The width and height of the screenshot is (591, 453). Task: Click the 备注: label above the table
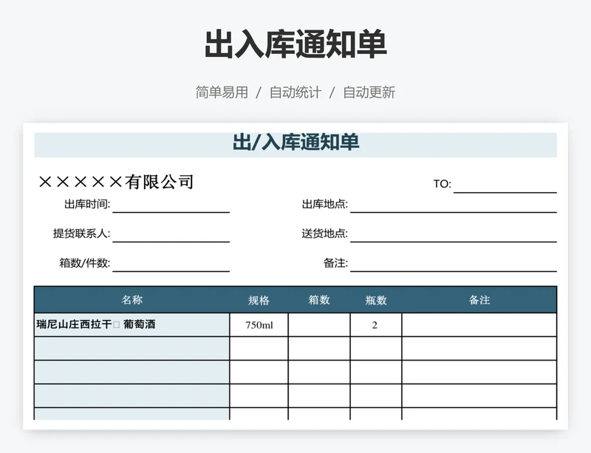tap(335, 263)
